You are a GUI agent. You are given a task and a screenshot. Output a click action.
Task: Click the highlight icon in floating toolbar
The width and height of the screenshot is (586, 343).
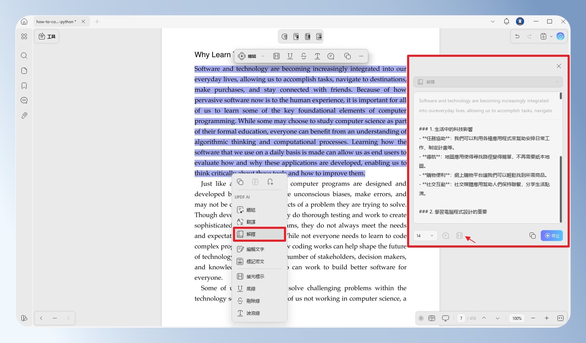pyautogui.click(x=277, y=56)
